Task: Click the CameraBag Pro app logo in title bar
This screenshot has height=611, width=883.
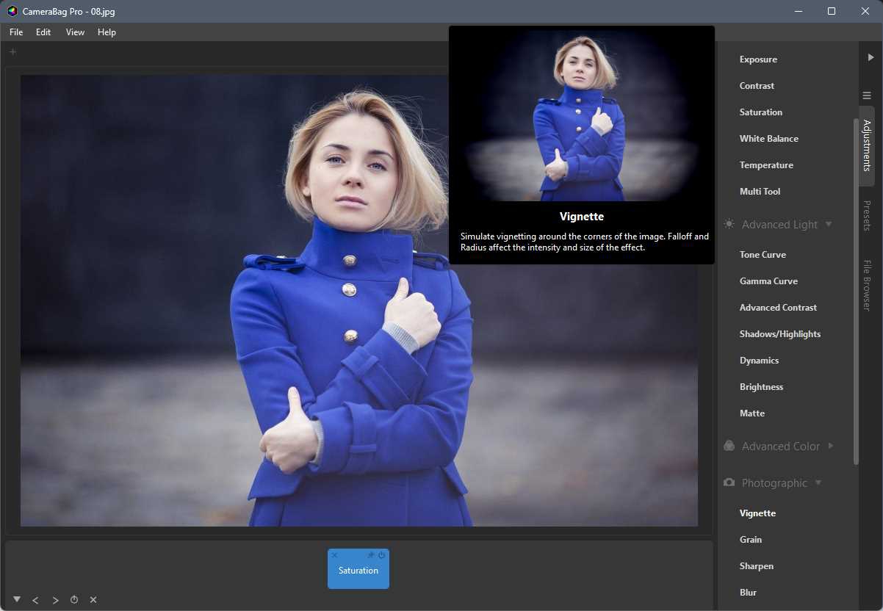Action: [x=12, y=11]
